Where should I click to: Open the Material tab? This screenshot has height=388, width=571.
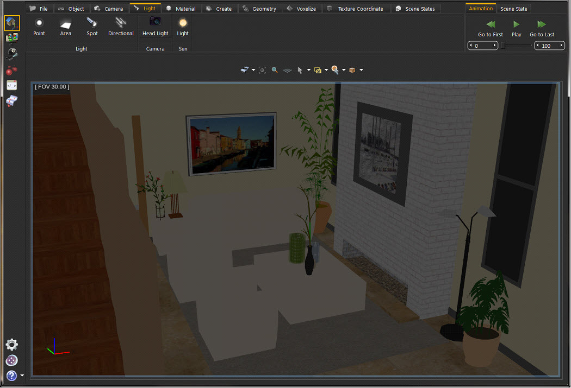click(181, 8)
